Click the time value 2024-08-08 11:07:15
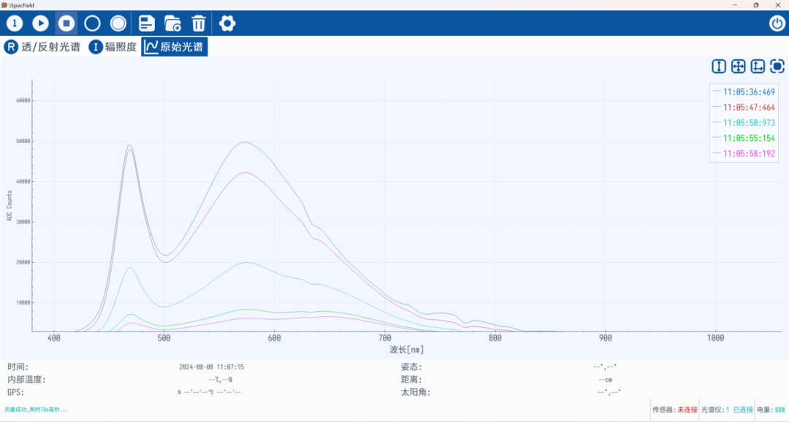Image resolution: width=789 pixels, height=422 pixels. (211, 367)
